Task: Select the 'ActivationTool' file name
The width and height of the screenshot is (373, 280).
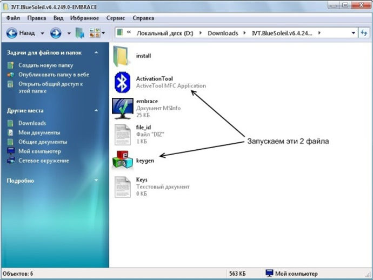Action: (155, 79)
